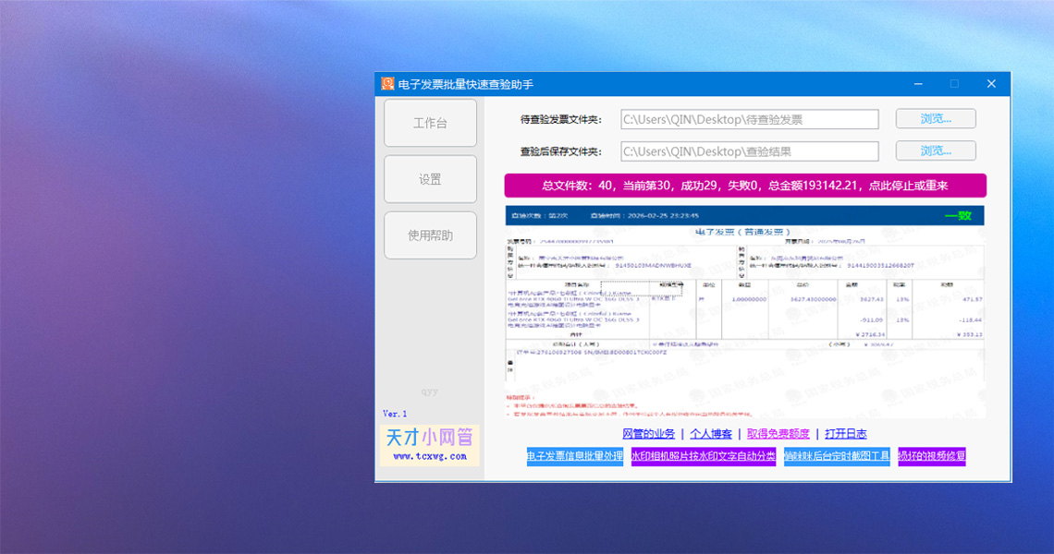This screenshot has height=554, width=1054.
Task: Click the pink progress bar to stop verification
Action: point(744,186)
